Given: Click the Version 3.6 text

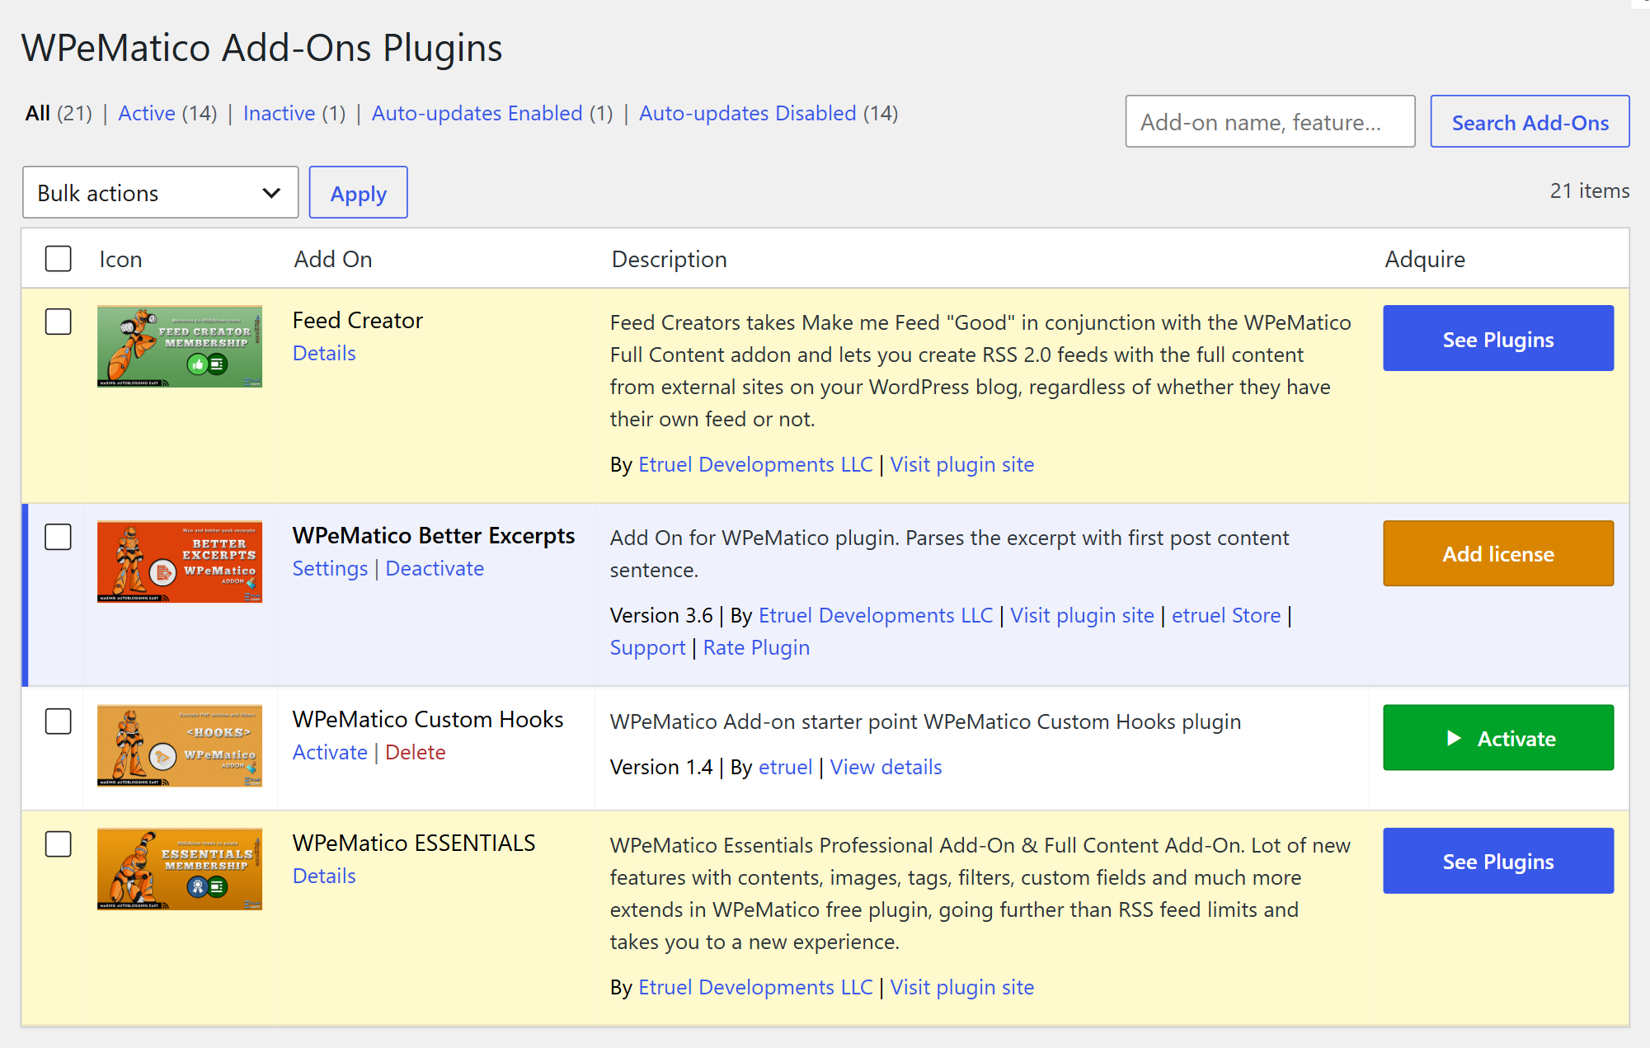Looking at the screenshot, I should pyautogui.click(x=661, y=615).
